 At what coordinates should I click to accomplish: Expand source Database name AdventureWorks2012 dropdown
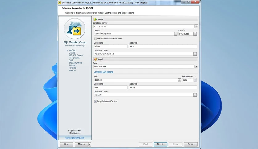point(195,54)
